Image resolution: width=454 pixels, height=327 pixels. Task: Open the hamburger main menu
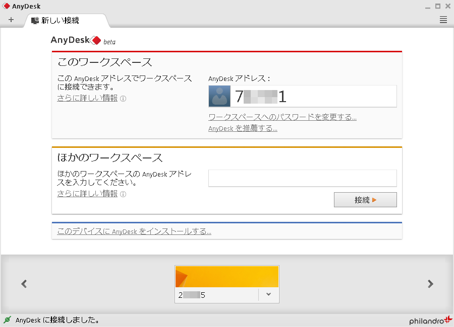(443, 20)
